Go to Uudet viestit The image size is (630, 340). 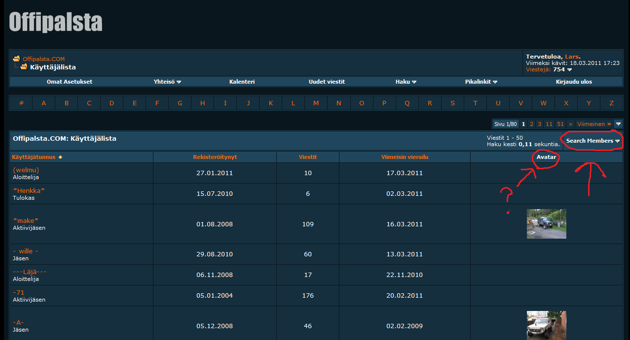(x=327, y=82)
